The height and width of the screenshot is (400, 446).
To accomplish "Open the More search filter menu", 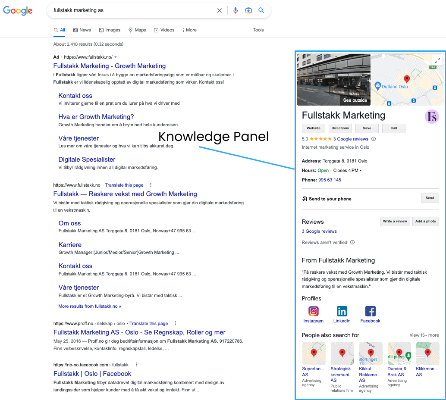I will 189,30.
